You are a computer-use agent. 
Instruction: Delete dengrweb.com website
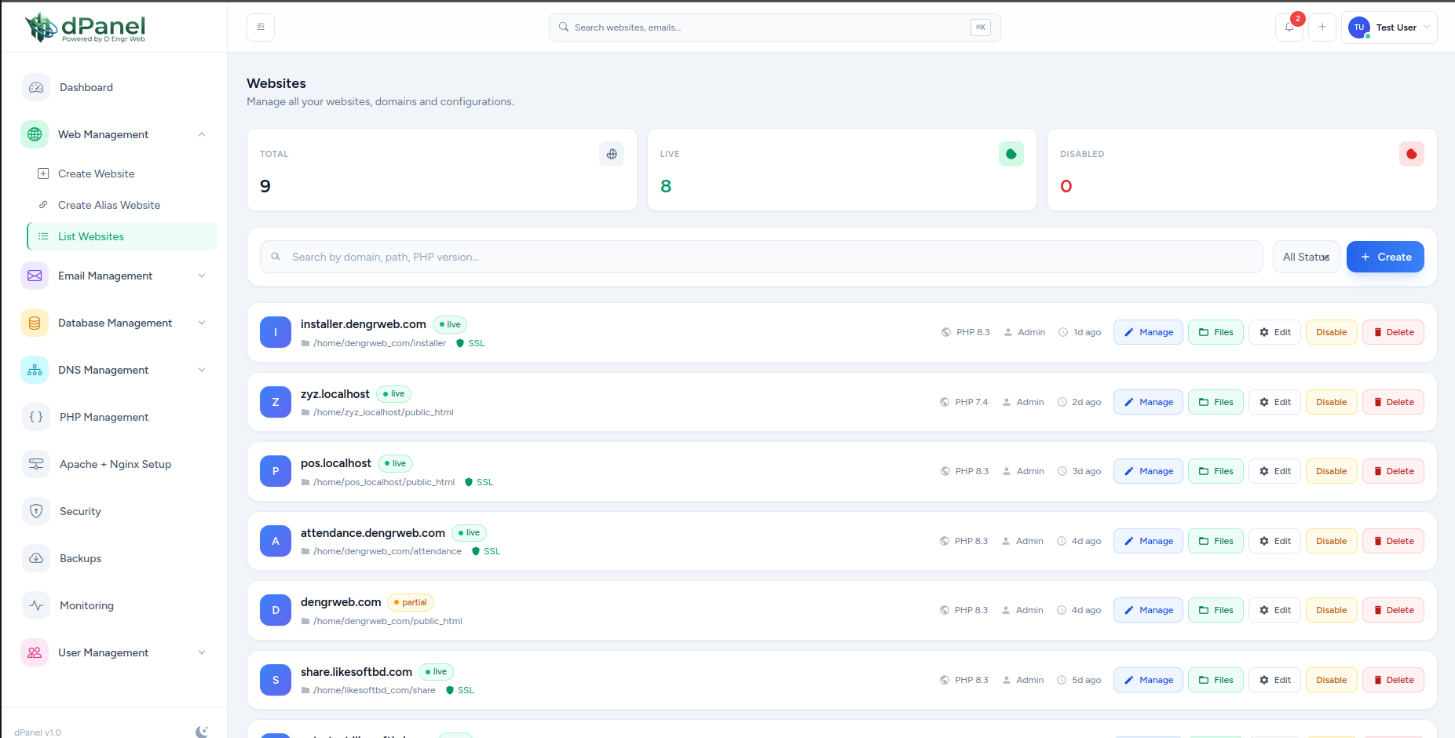point(1393,610)
